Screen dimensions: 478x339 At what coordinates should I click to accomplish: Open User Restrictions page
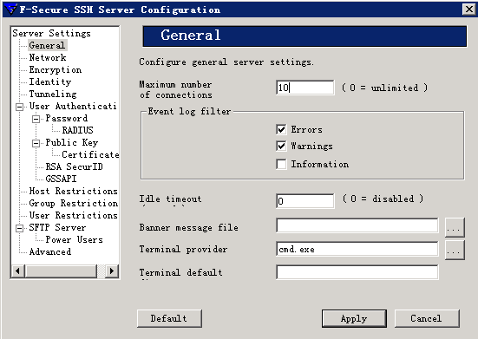coord(73,215)
